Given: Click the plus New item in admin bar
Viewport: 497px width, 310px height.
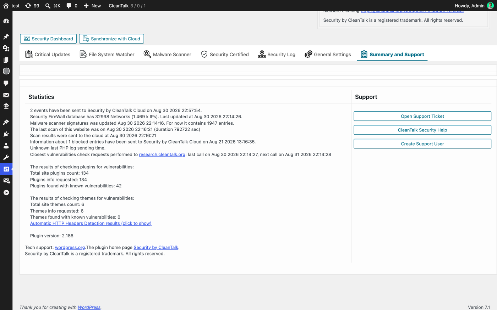Looking at the screenshot, I should point(92,6).
